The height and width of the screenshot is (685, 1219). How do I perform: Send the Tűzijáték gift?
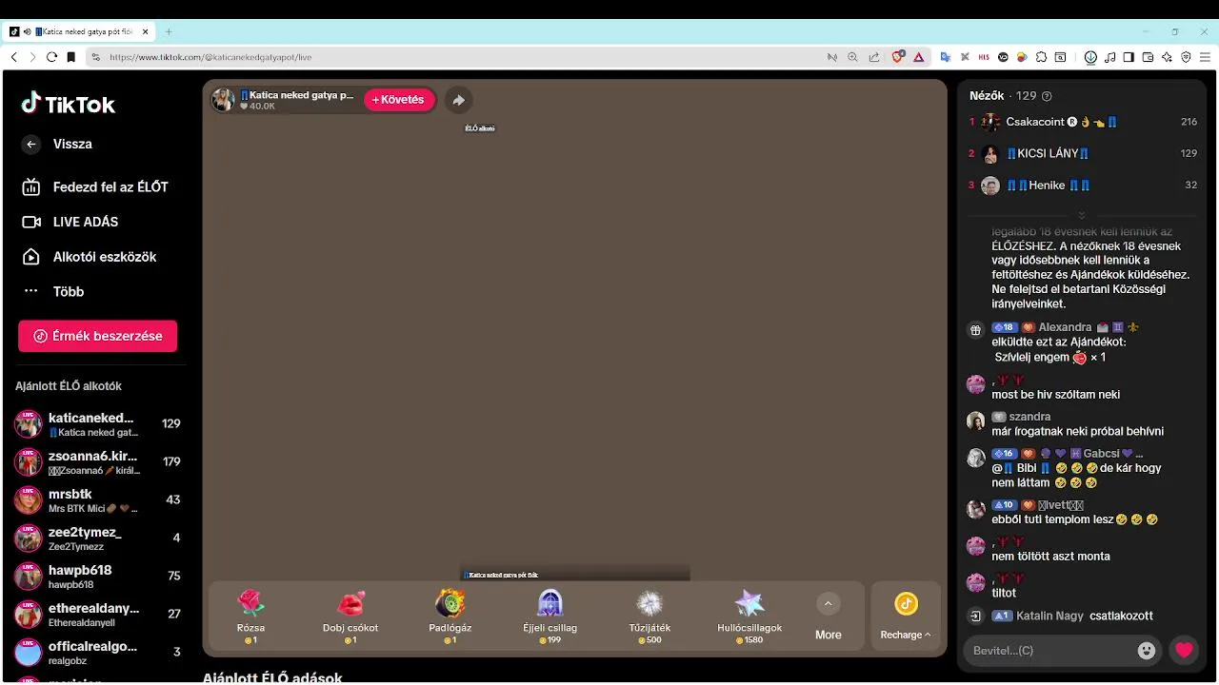coord(649,616)
